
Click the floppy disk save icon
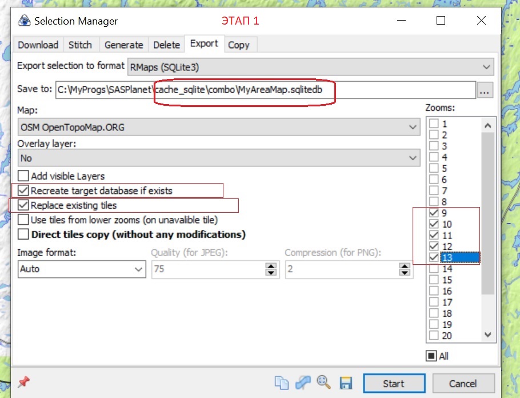[x=346, y=383]
